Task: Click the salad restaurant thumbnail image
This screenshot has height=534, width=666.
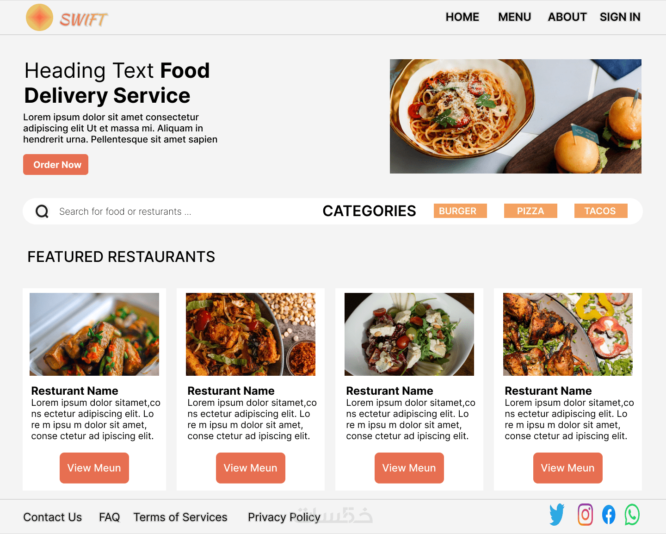Action: [x=409, y=334]
